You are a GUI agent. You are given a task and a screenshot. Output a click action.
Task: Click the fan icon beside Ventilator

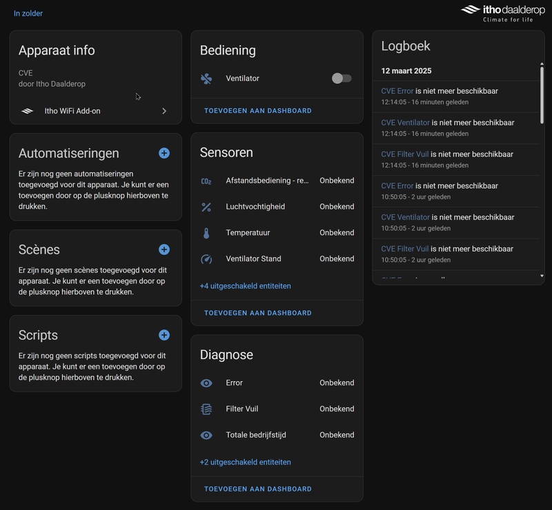pyautogui.click(x=206, y=79)
